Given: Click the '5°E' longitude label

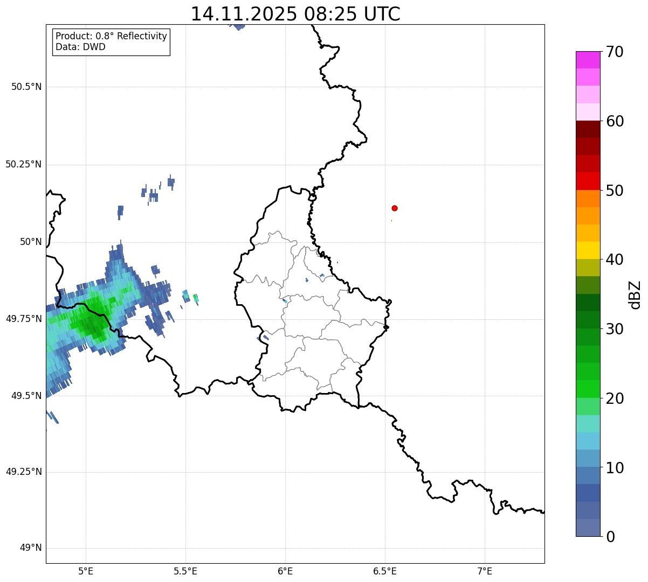Looking at the screenshot, I should tap(86, 571).
